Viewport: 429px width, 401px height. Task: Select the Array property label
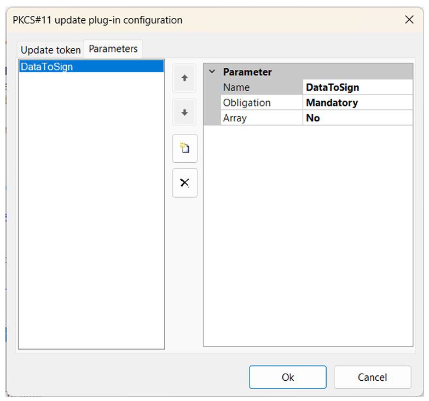tap(262, 118)
